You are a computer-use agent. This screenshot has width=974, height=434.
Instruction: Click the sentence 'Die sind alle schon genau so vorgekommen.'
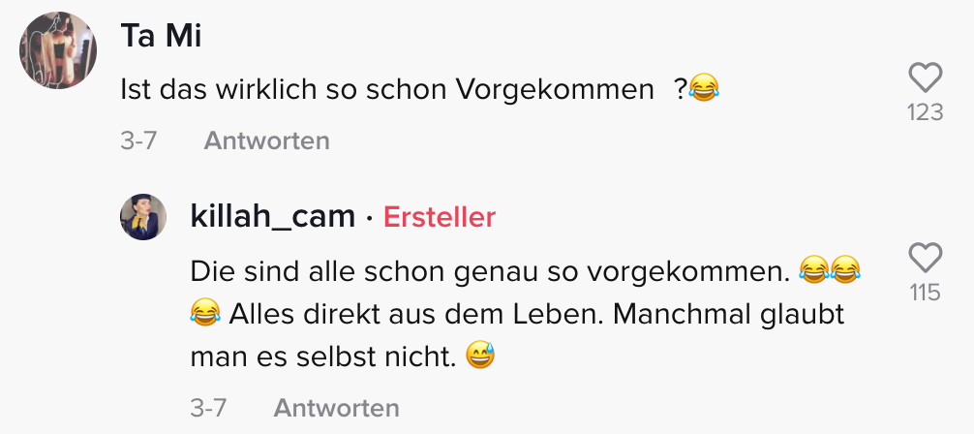pos(490,270)
